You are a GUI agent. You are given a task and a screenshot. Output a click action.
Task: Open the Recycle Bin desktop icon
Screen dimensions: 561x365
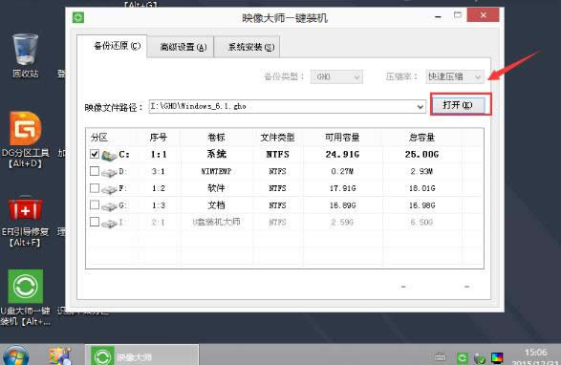pyautogui.click(x=25, y=50)
